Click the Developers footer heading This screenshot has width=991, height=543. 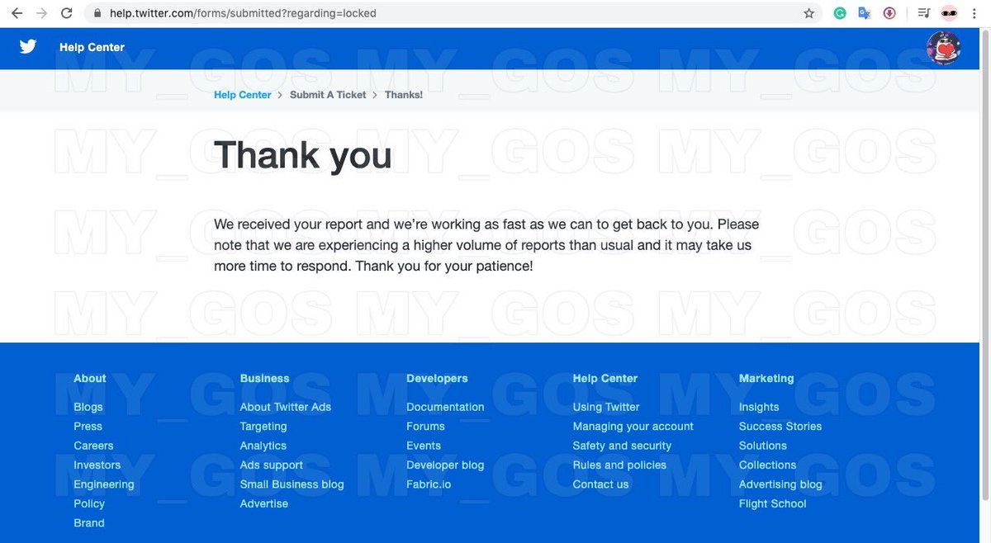click(x=437, y=379)
